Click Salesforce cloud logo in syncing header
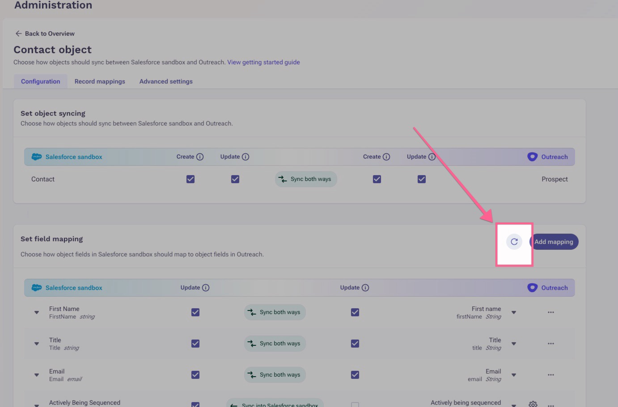 coord(37,157)
